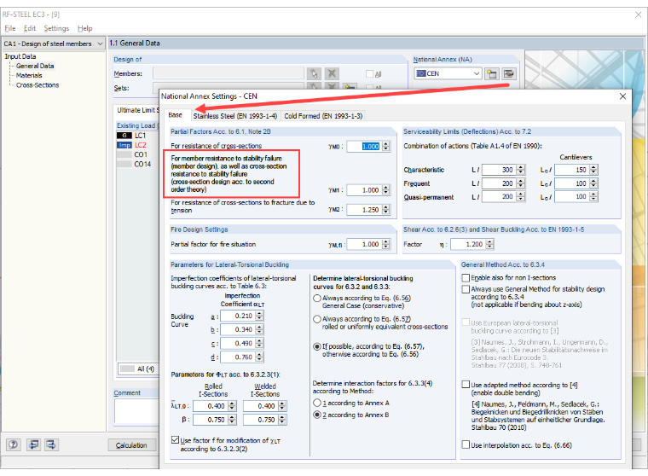
Task: Click the Quasi-permanent L/ 200 field
Action: [x=500, y=197]
